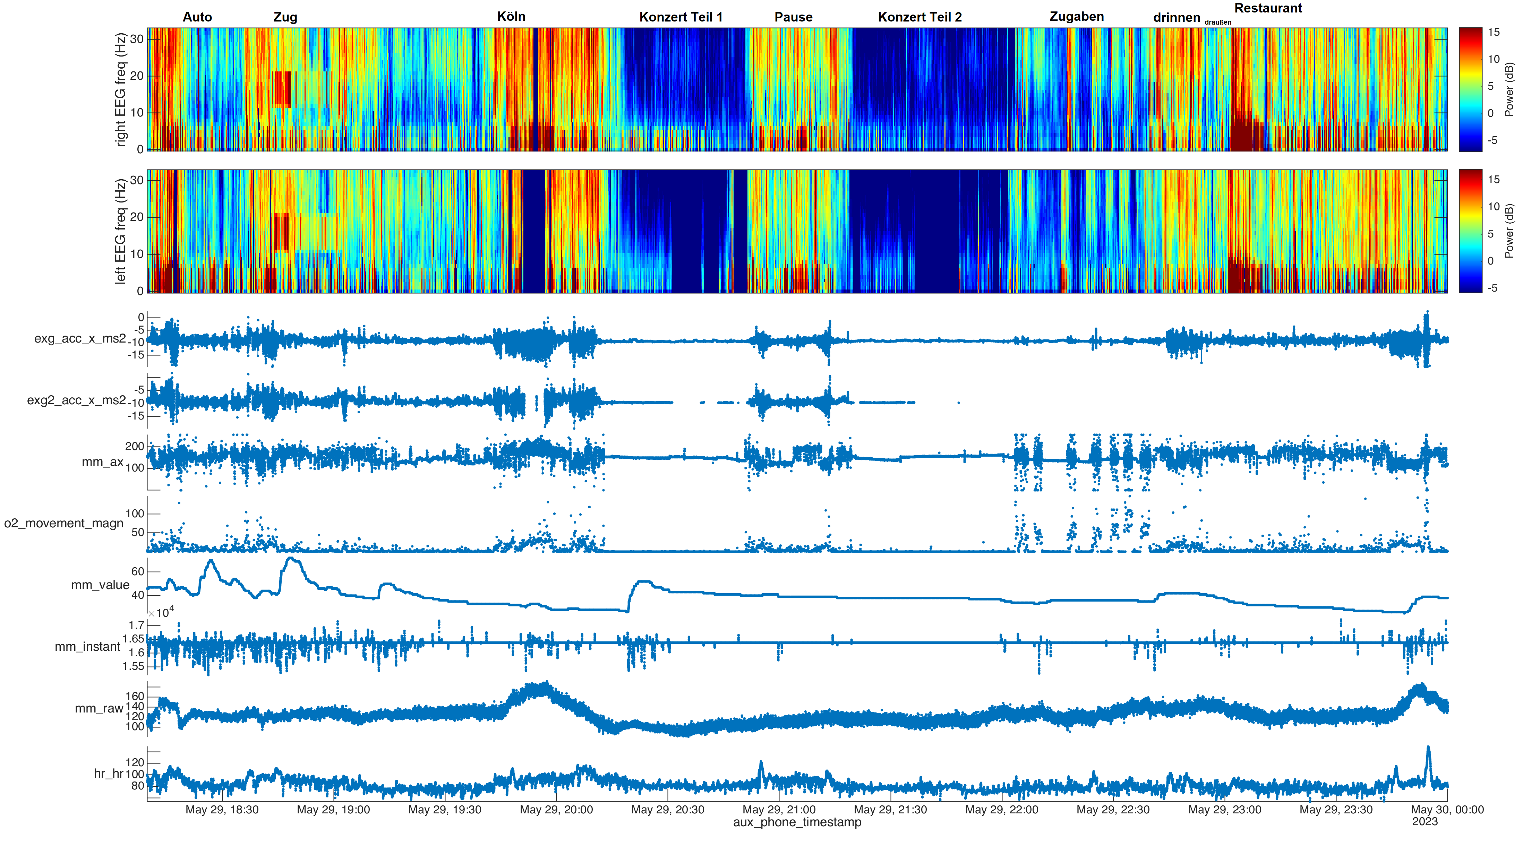This screenshot has width=1540, height=864.
Task: Click the 'aux_phone_timestamp' x-axis label
Action: coord(797,823)
